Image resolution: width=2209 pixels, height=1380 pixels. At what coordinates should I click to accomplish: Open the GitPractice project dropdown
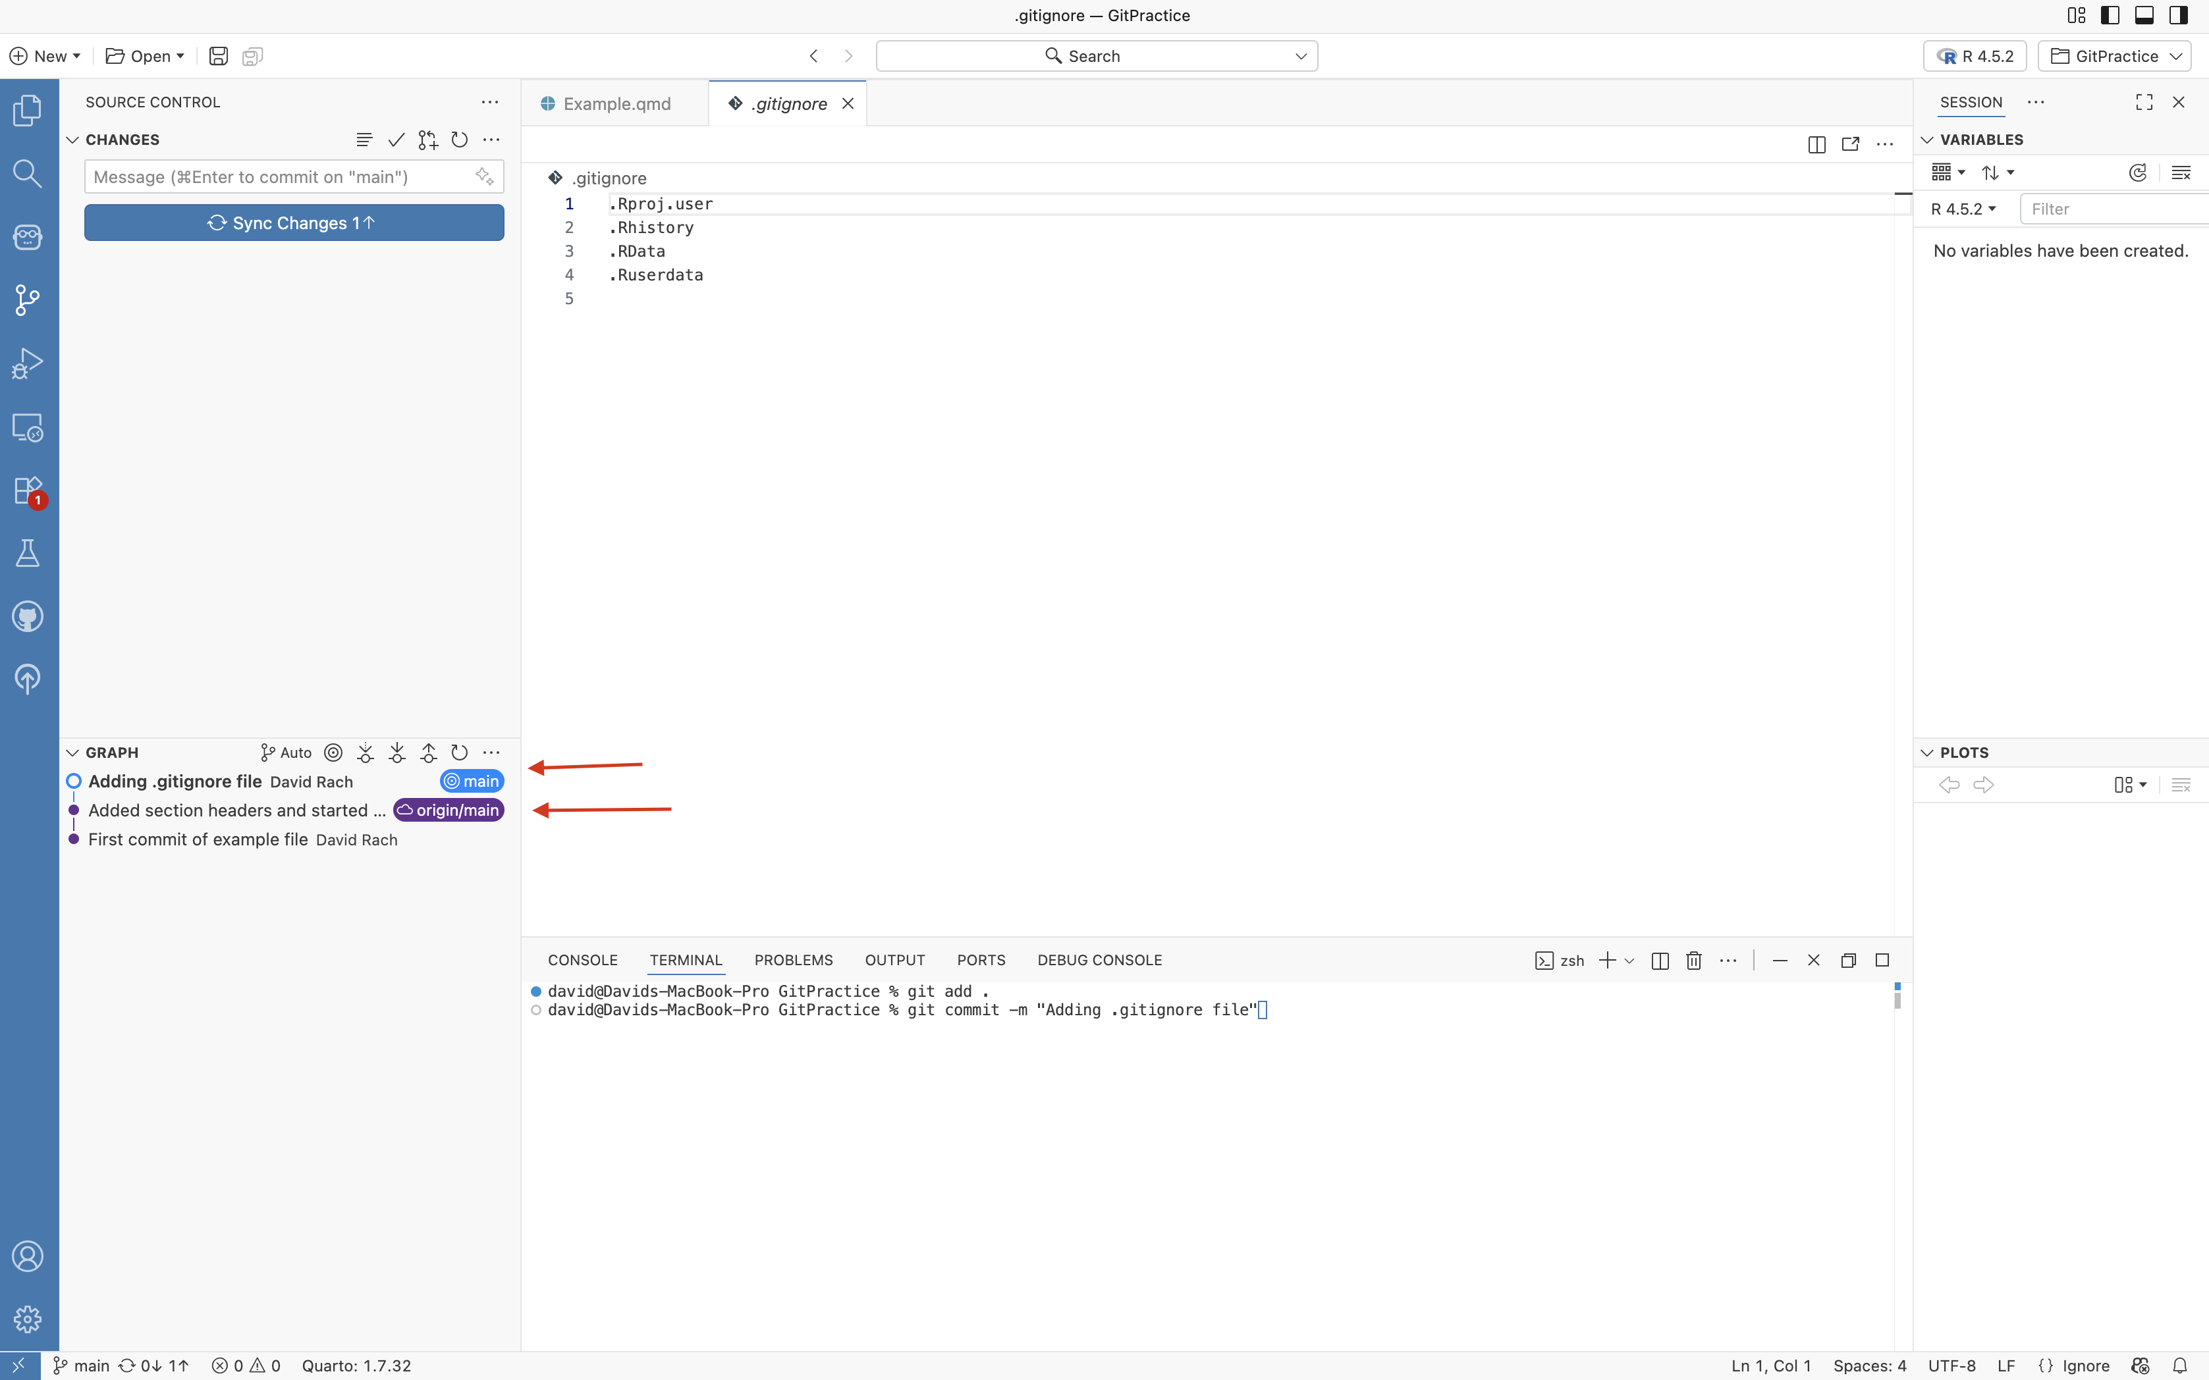coord(2114,56)
